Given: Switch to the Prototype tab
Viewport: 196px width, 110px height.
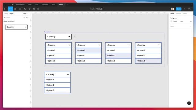Looking at the screenshot, I should (x=178, y=13).
